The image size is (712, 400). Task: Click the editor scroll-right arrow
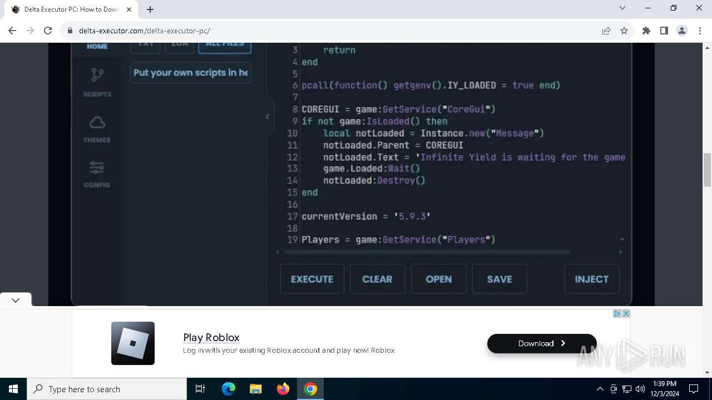pos(621,252)
